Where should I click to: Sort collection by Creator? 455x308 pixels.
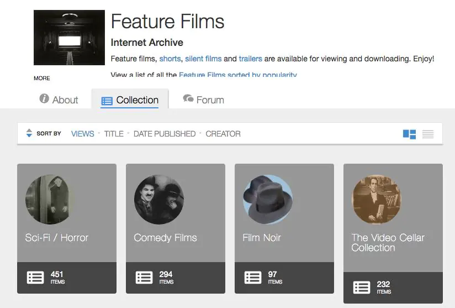[x=223, y=134]
